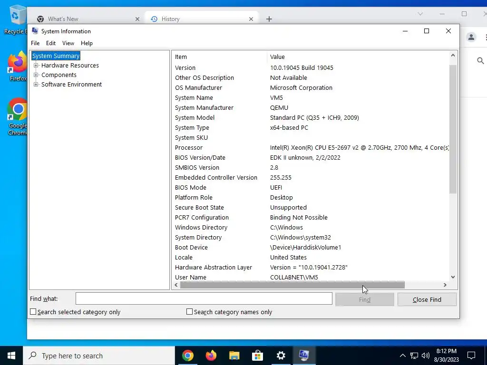Image resolution: width=487 pixels, height=365 pixels.
Task: Select the Firefox desktop shortcut
Action: 18,67
